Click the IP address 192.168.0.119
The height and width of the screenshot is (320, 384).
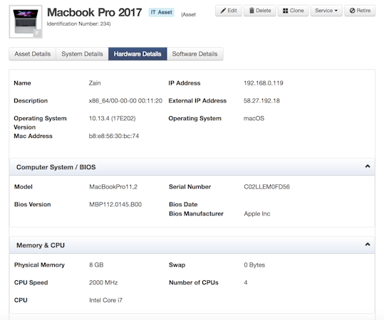pyautogui.click(x=264, y=83)
